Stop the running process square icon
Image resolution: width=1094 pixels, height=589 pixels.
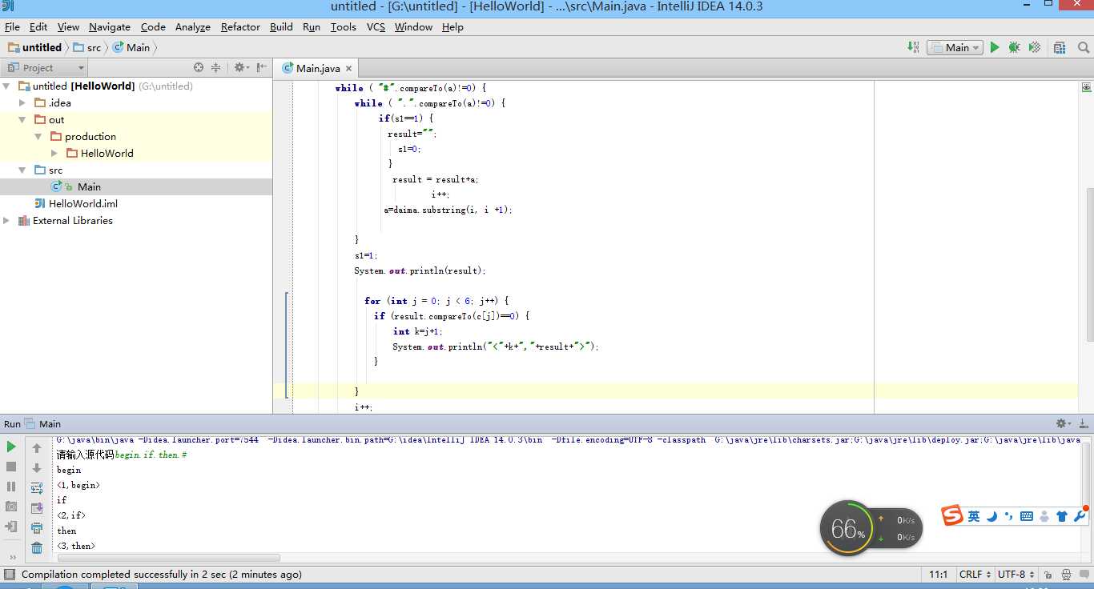(11, 467)
